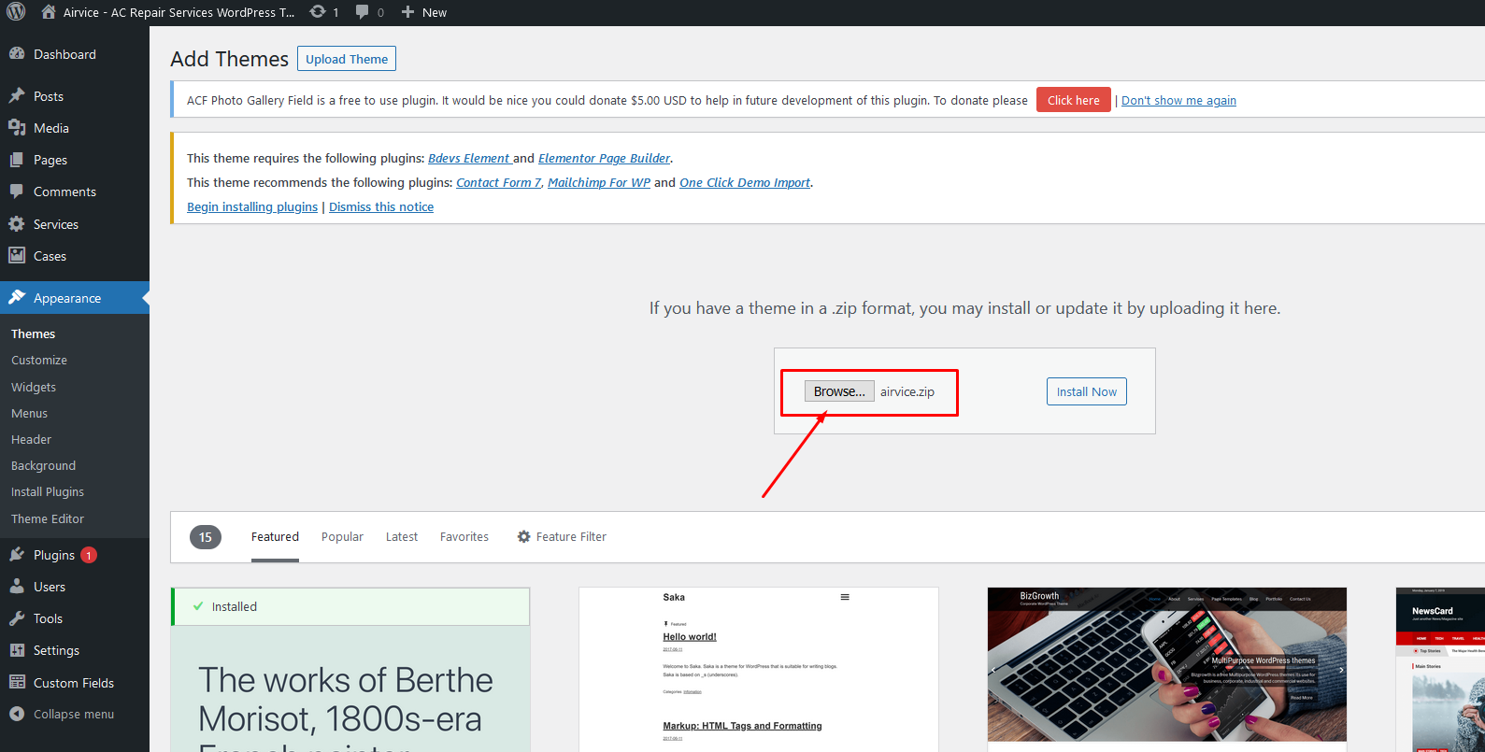Click the Settings sliders icon
Viewport: 1485px width, 752px height.
17,650
